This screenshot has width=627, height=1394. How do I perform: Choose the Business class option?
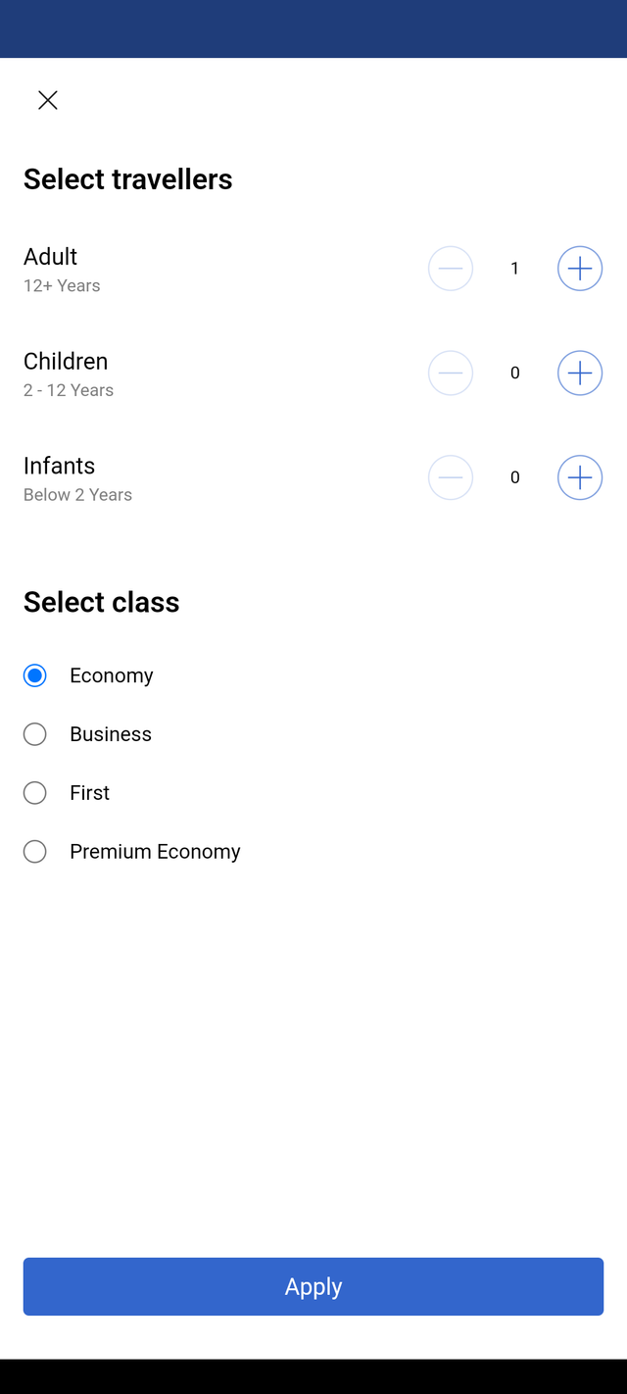tap(34, 734)
